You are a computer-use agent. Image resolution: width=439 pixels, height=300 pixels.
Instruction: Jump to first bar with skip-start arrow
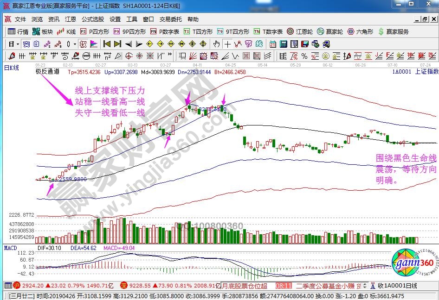(x=107, y=44)
